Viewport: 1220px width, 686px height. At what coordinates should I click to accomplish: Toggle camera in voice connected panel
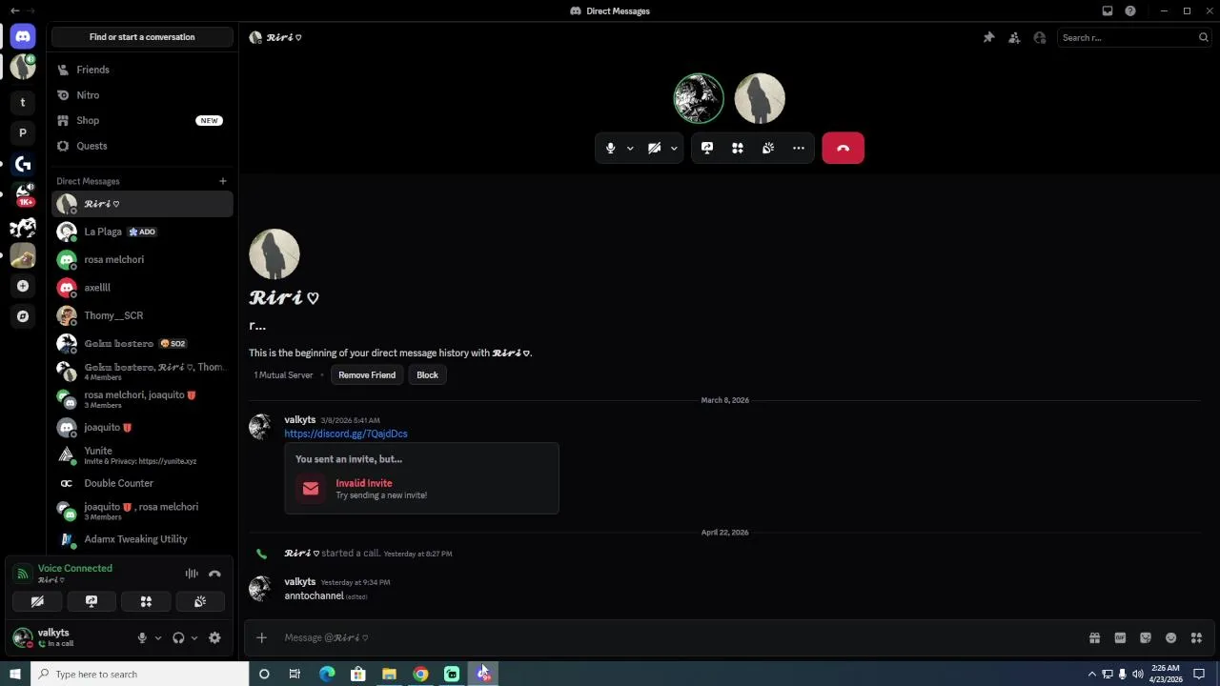pyautogui.click(x=37, y=601)
